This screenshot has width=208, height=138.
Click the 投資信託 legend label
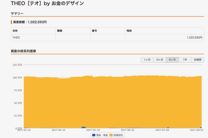[118, 135]
